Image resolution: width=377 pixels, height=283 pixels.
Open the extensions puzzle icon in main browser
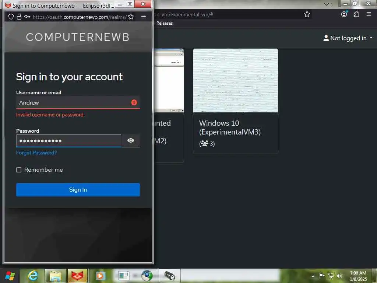point(356,14)
